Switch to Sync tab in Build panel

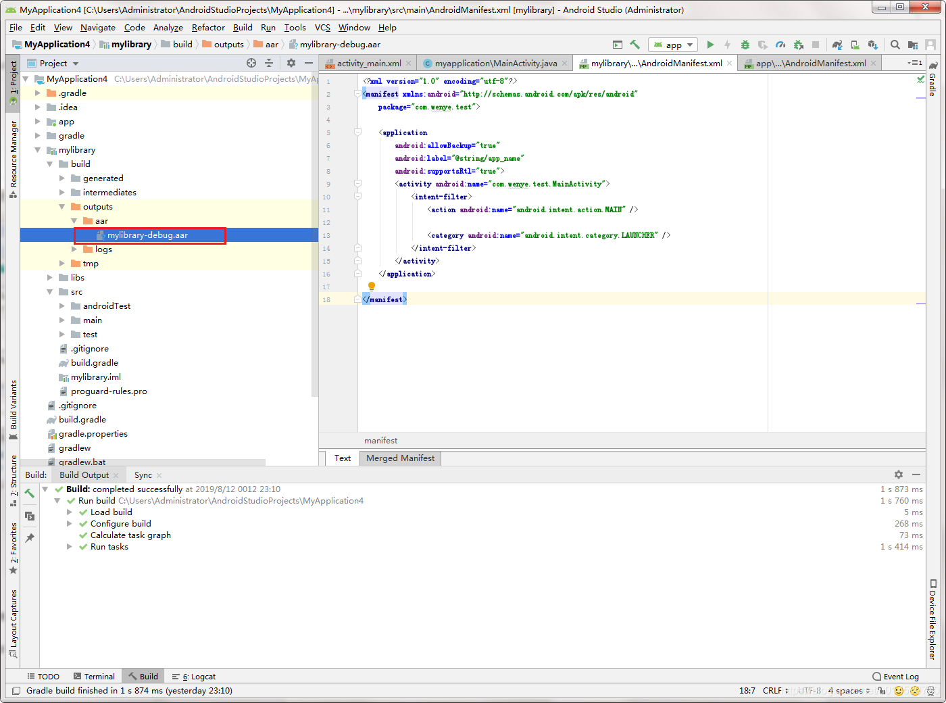pyautogui.click(x=143, y=475)
